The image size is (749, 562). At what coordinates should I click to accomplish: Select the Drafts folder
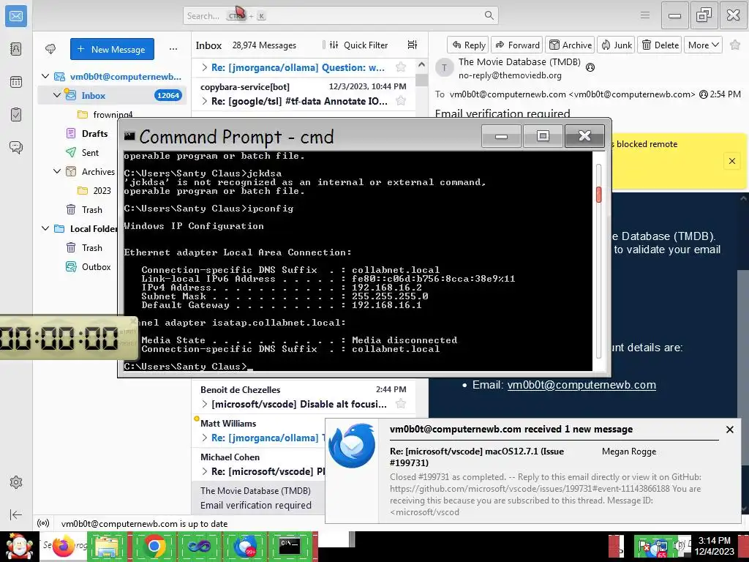coord(94,133)
